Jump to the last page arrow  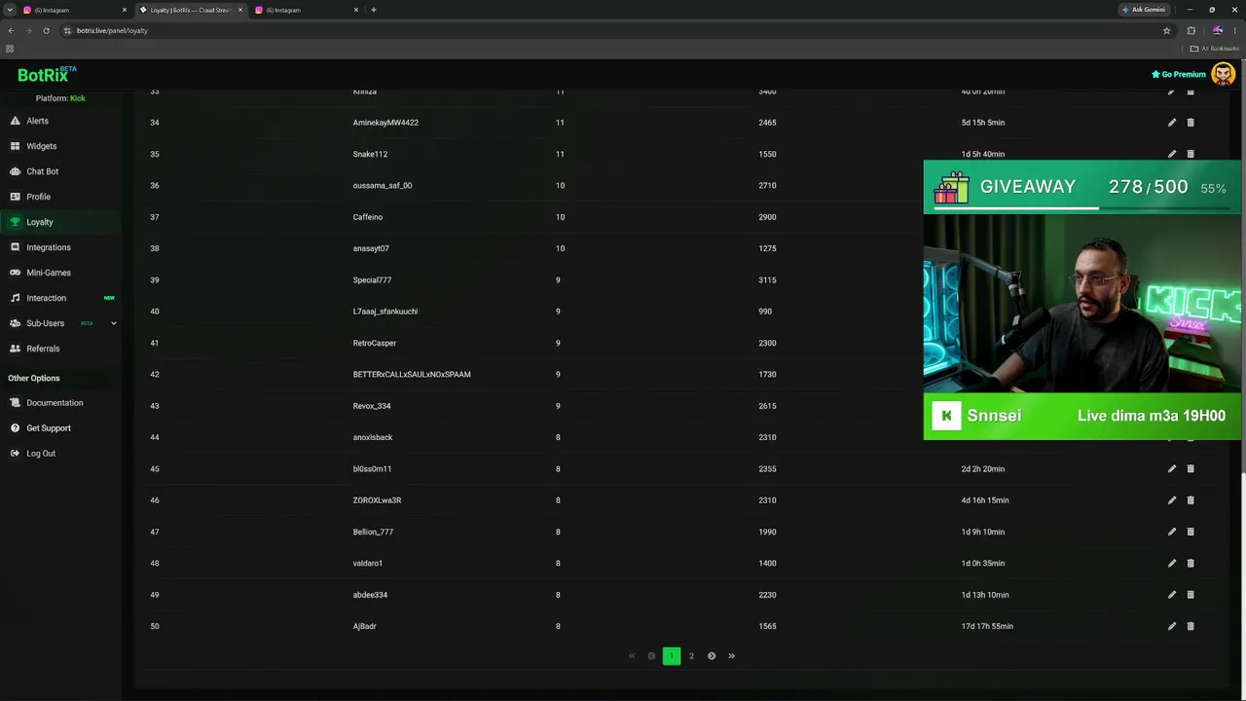pyautogui.click(x=732, y=656)
